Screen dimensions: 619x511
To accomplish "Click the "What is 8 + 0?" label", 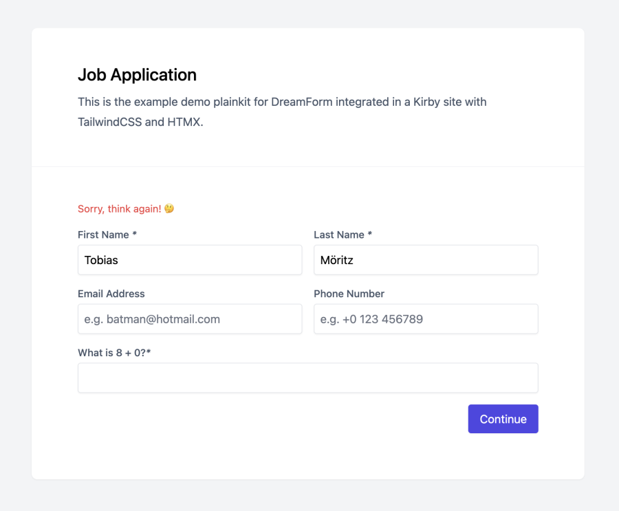I will coord(114,353).
